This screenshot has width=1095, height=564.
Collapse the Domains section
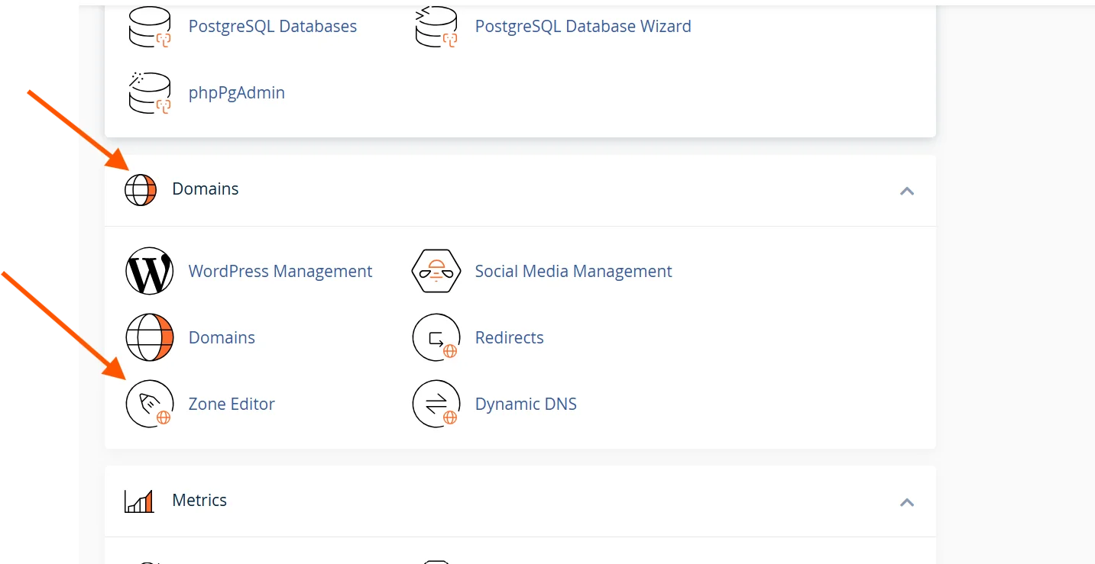[x=906, y=192]
